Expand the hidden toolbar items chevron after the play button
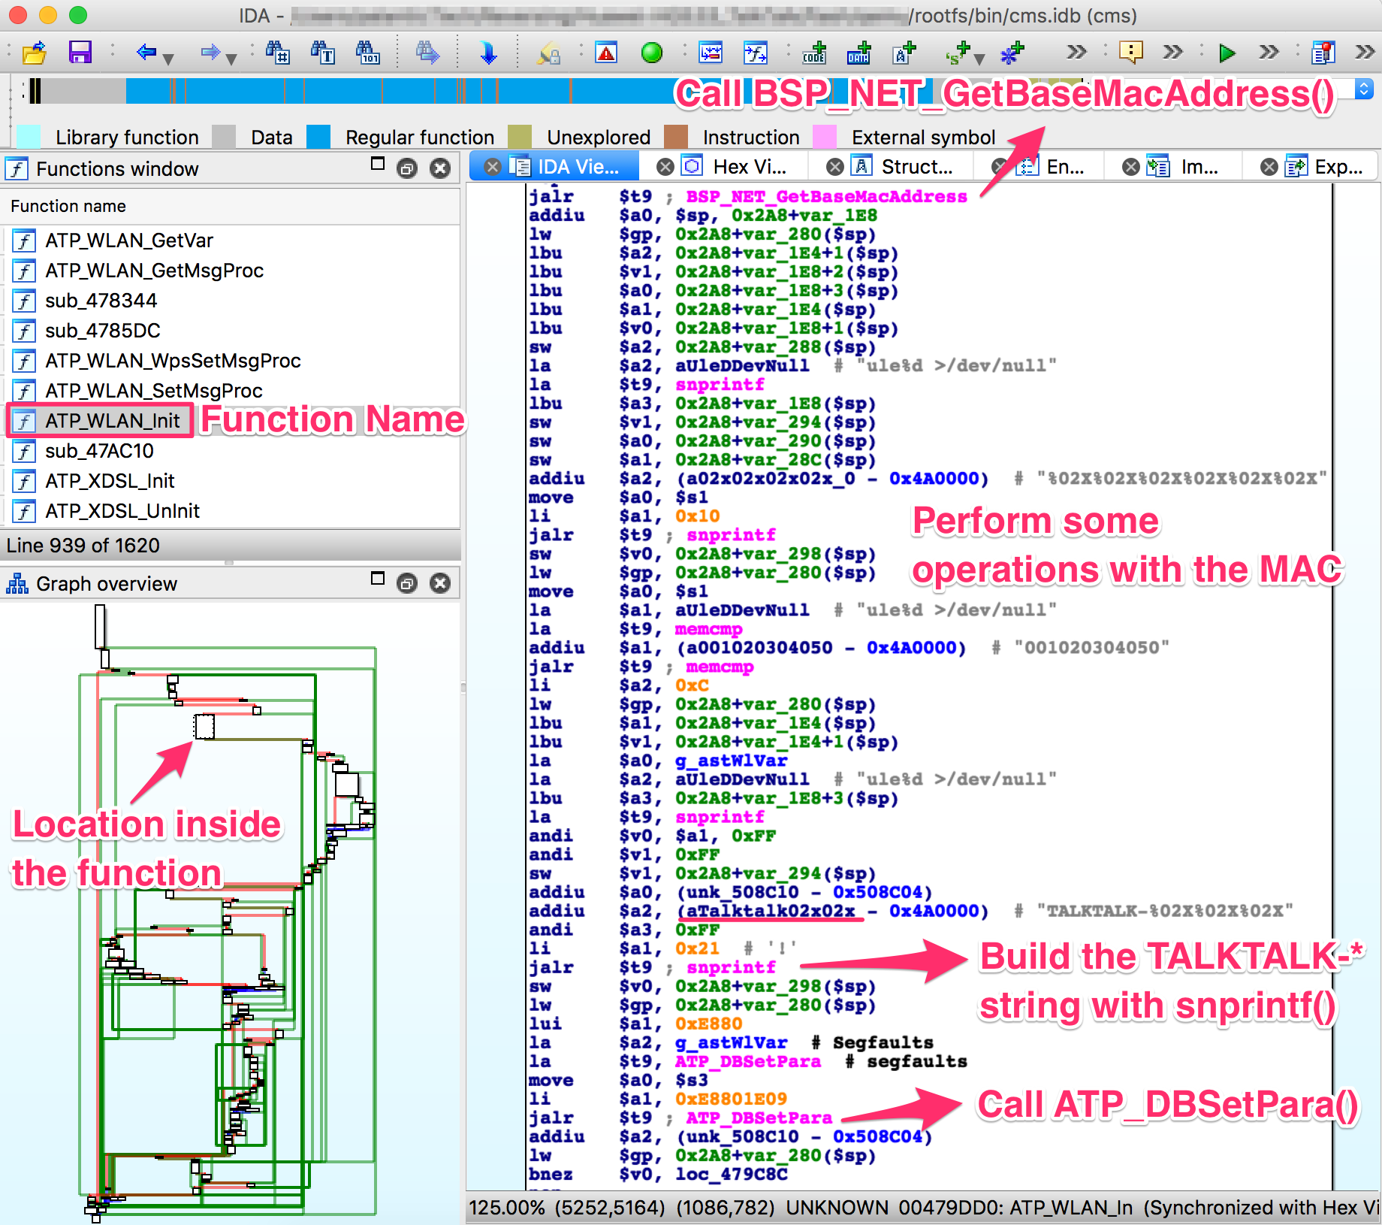This screenshot has height=1225, width=1382. 1269,53
